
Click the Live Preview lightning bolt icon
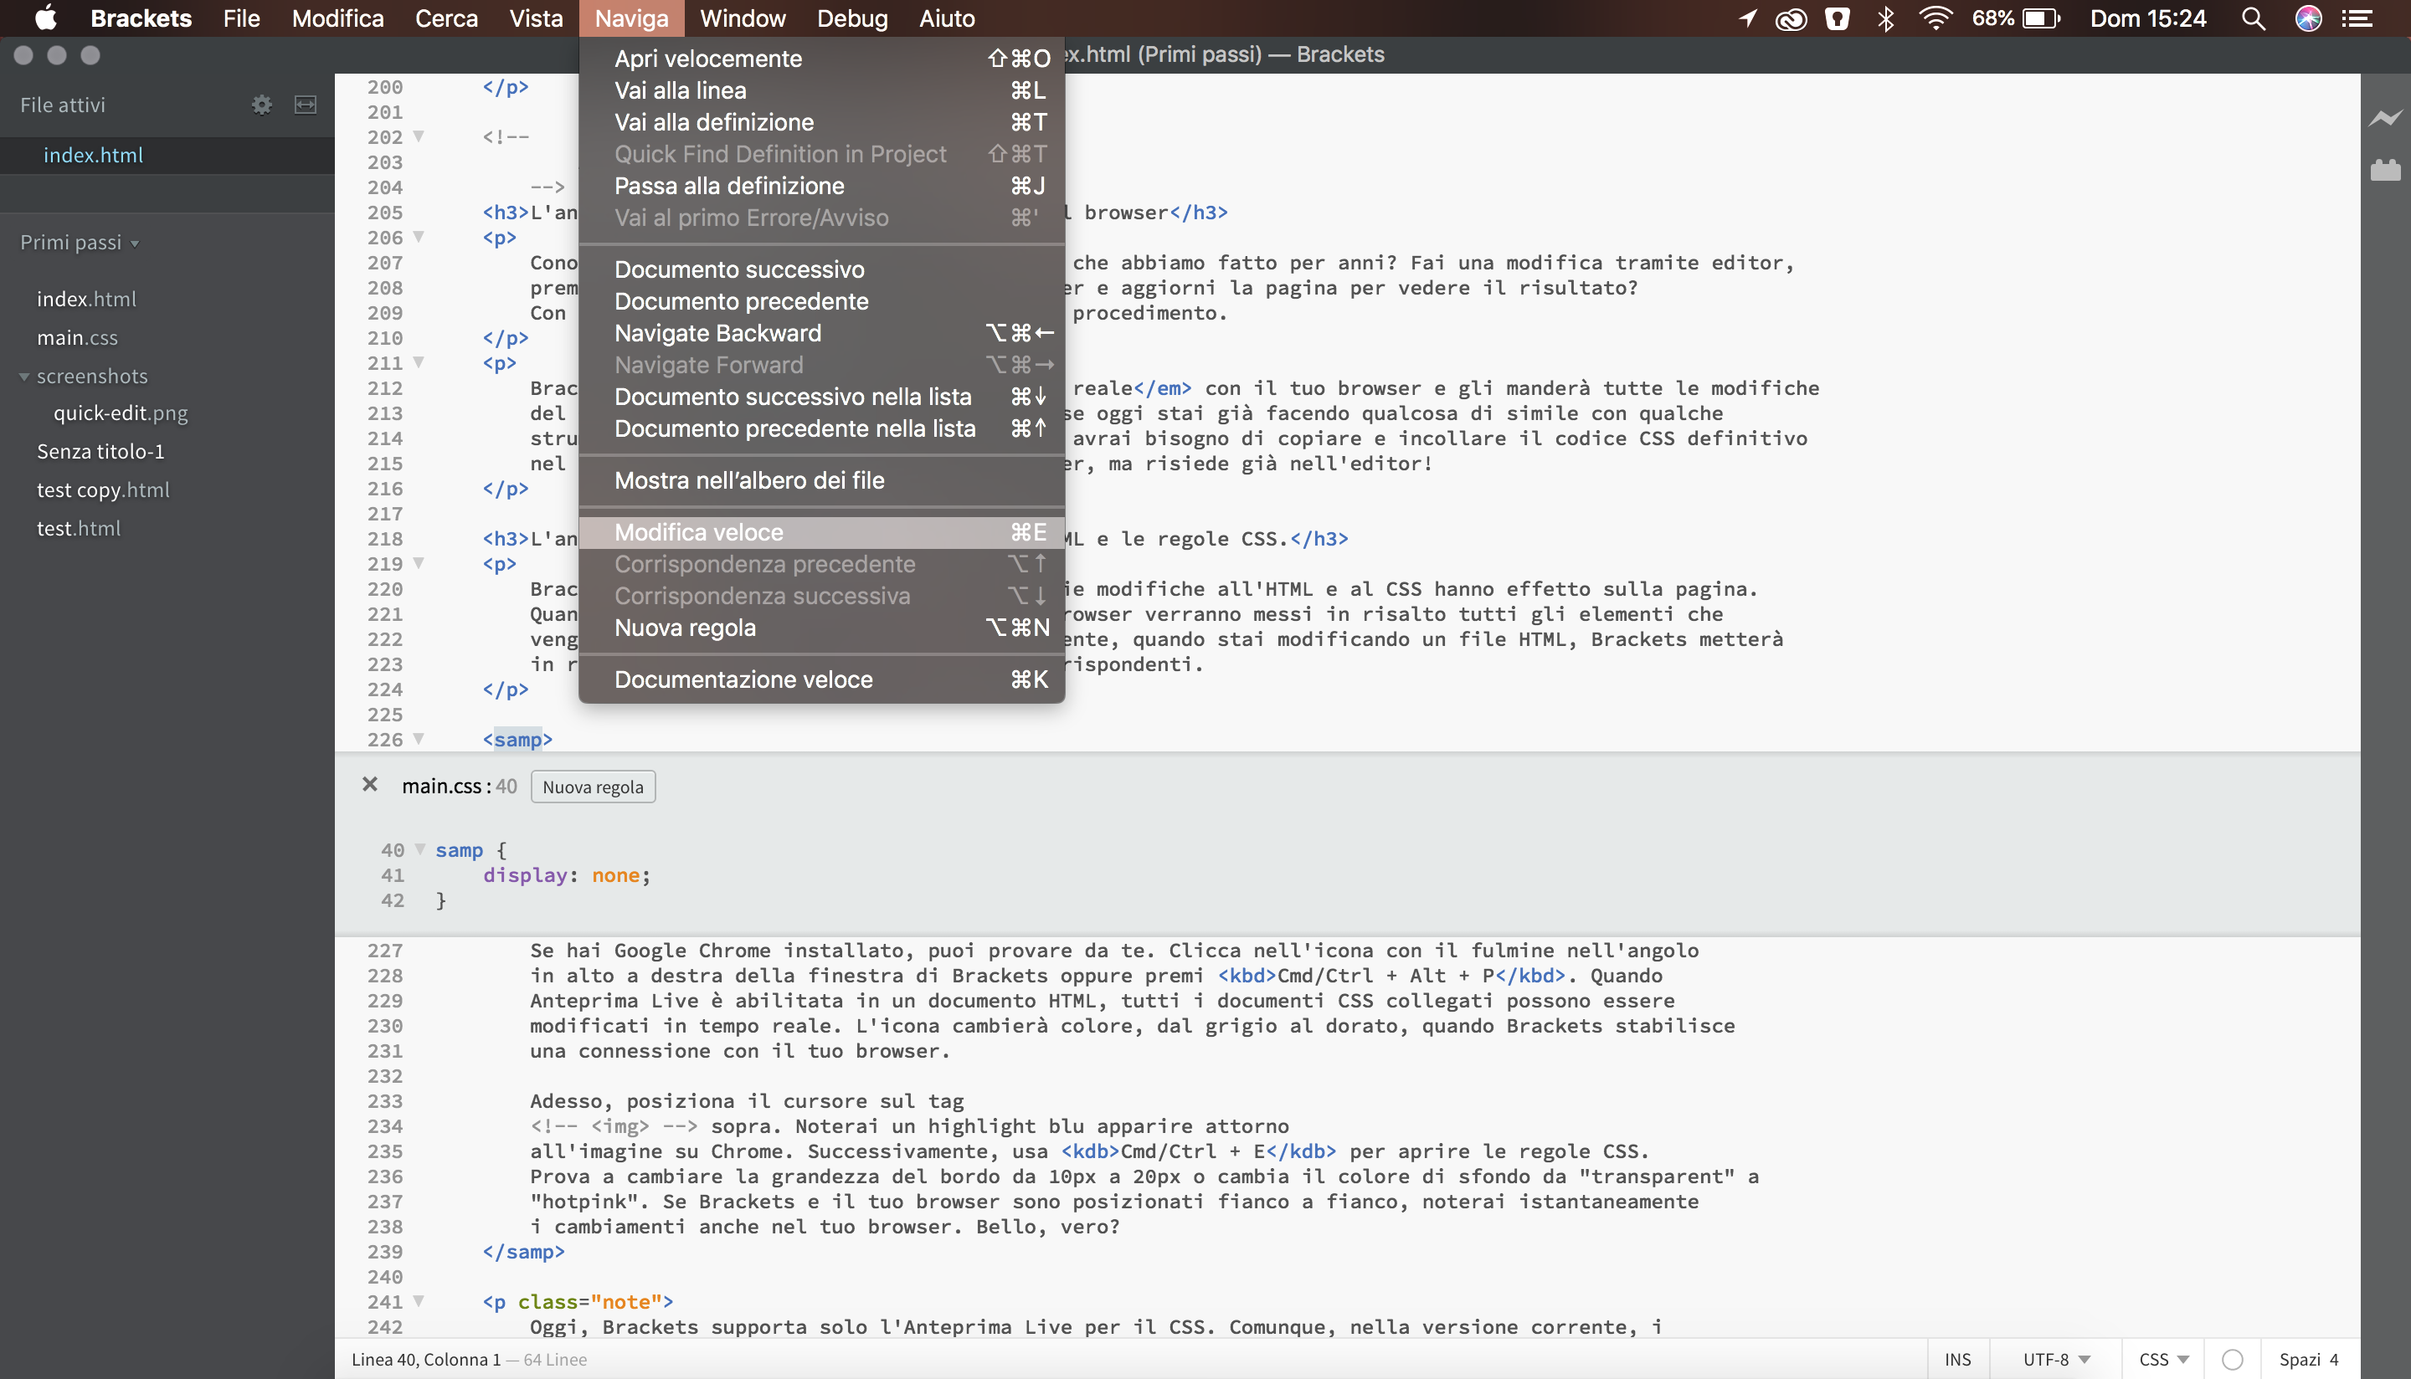[2384, 118]
